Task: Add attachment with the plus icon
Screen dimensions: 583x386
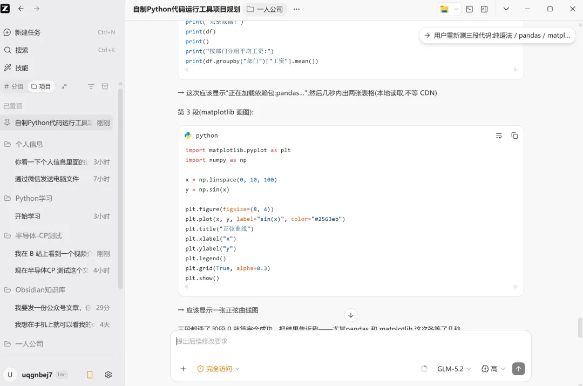Action: 183,369
